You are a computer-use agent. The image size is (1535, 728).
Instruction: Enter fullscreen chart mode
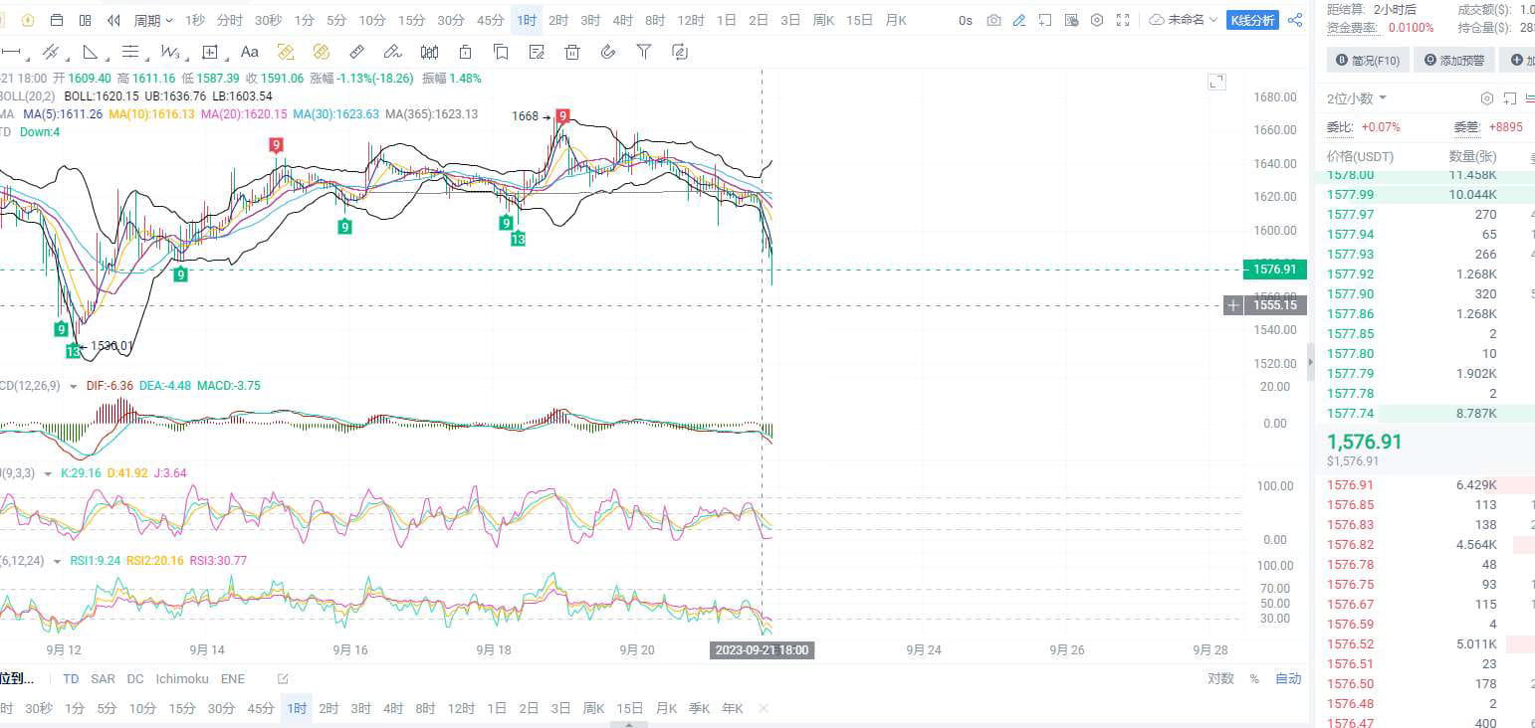click(1123, 20)
